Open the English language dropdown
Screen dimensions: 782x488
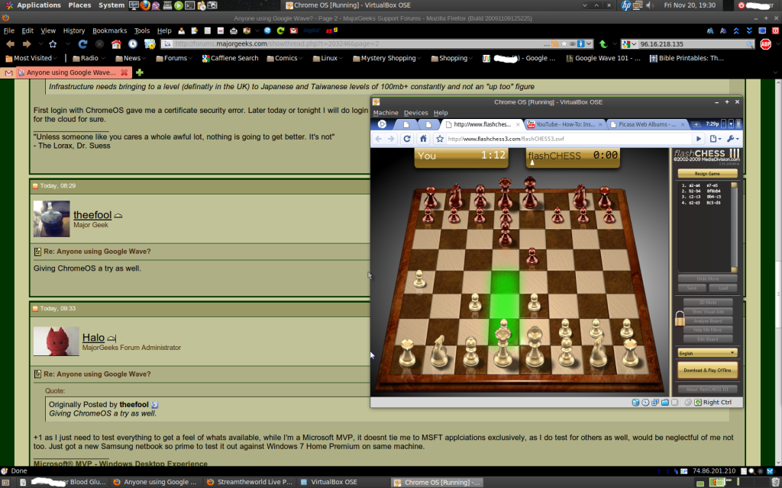click(707, 353)
